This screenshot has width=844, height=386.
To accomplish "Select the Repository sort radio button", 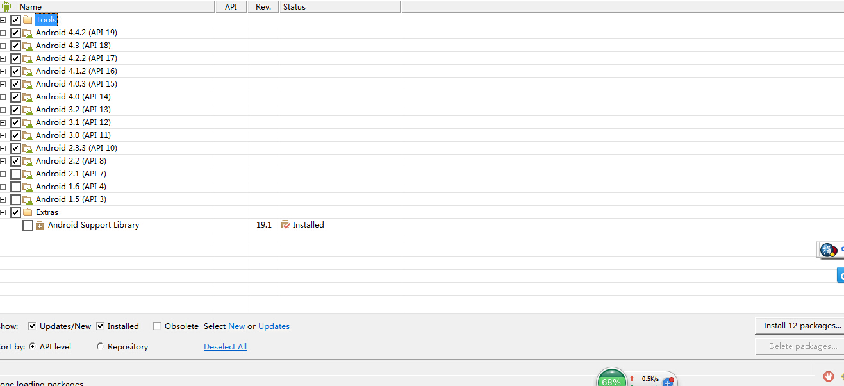I will [x=100, y=346].
